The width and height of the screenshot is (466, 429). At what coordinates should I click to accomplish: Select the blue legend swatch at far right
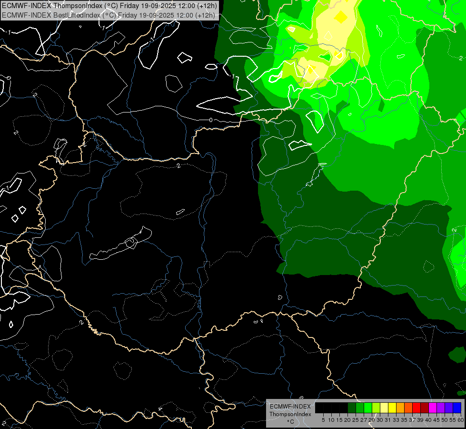click(457, 408)
